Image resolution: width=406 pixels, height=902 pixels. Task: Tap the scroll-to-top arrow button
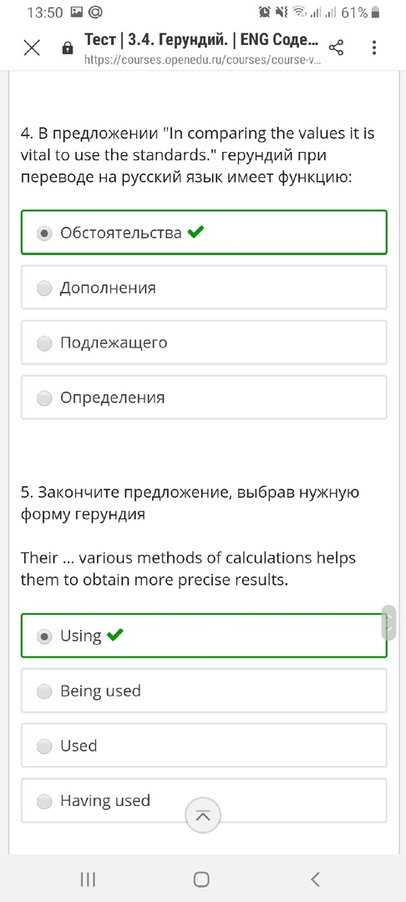202,815
